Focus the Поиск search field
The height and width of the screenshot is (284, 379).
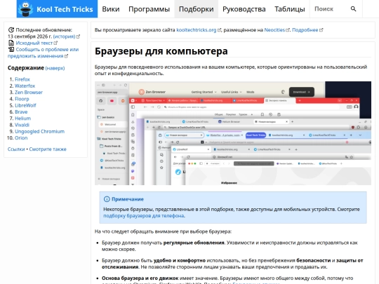pyautogui.click(x=330, y=9)
